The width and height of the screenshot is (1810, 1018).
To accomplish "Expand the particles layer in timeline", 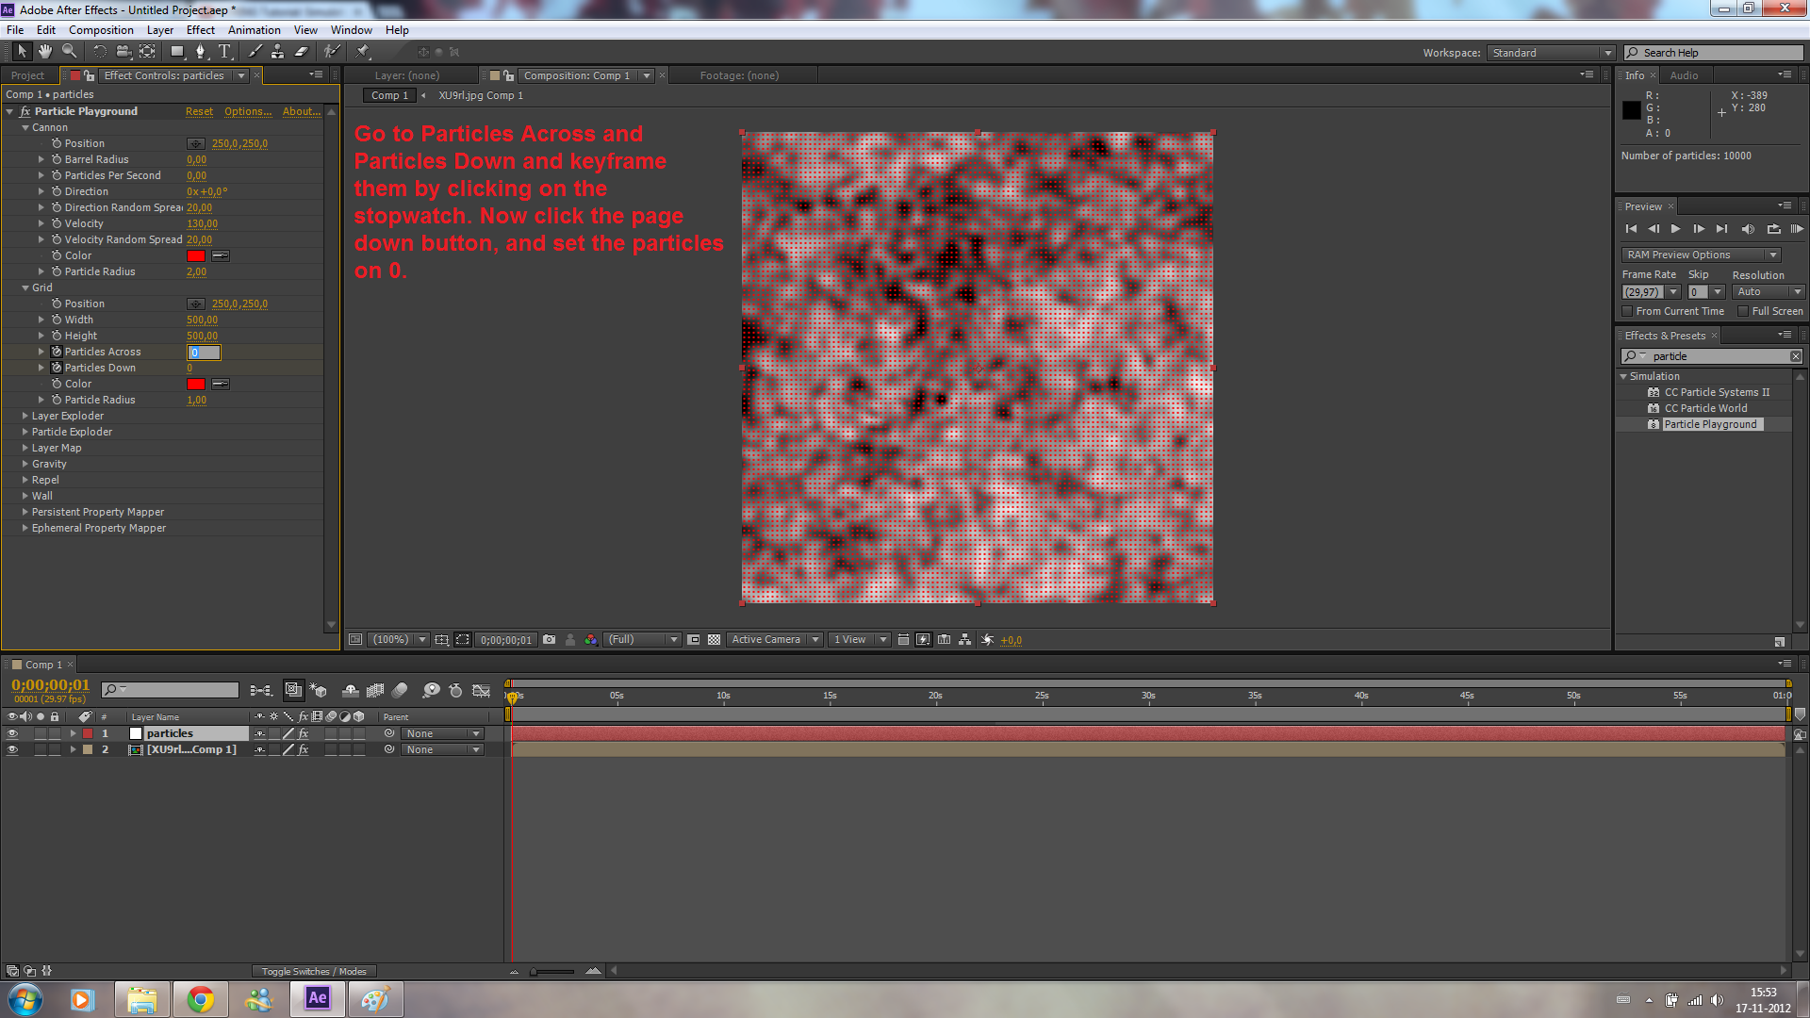I will tap(73, 733).
